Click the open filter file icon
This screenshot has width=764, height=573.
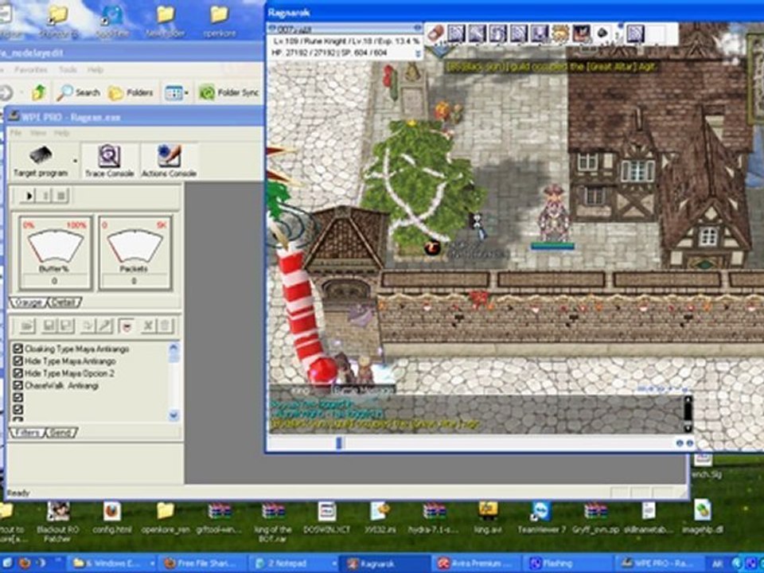27,326
